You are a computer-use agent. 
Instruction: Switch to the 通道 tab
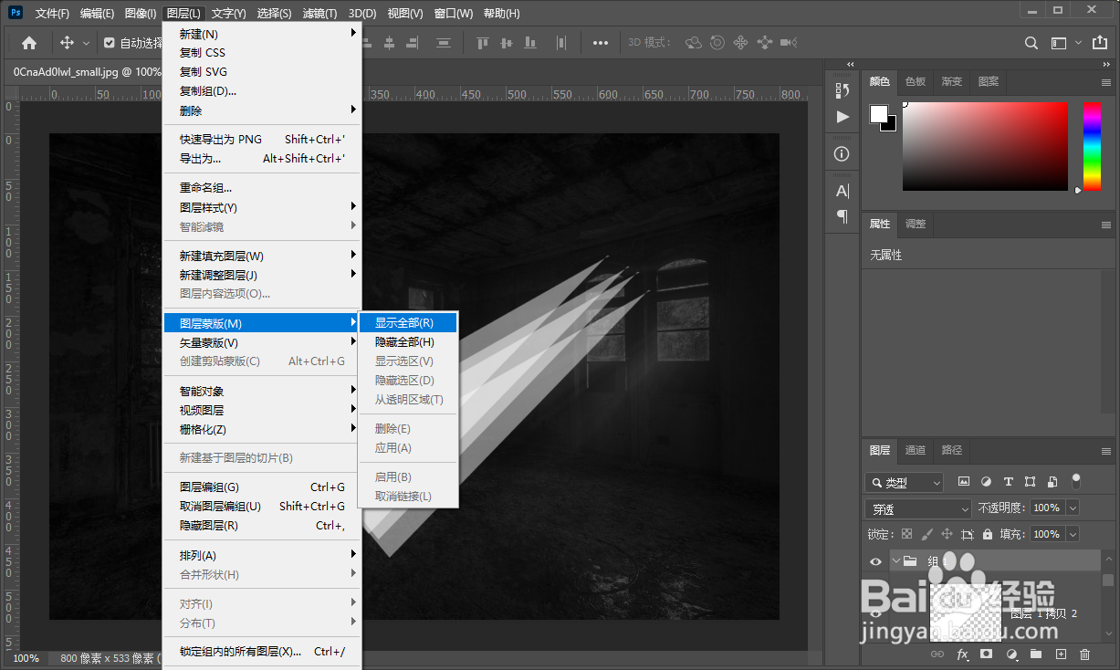point(915,450)
